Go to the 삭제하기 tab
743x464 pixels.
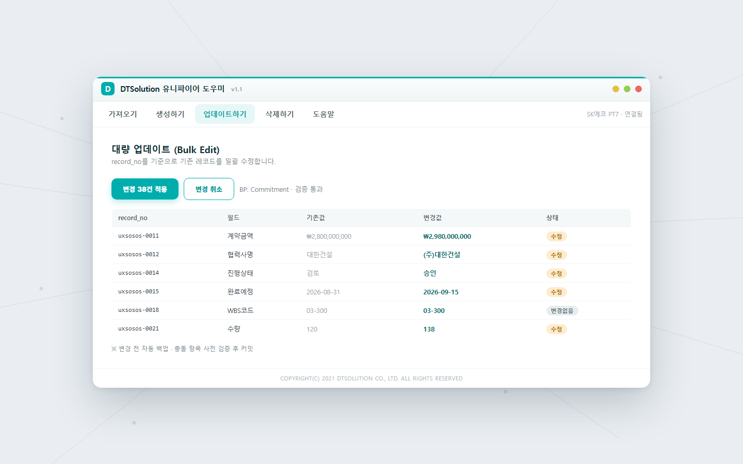(280, 114)
